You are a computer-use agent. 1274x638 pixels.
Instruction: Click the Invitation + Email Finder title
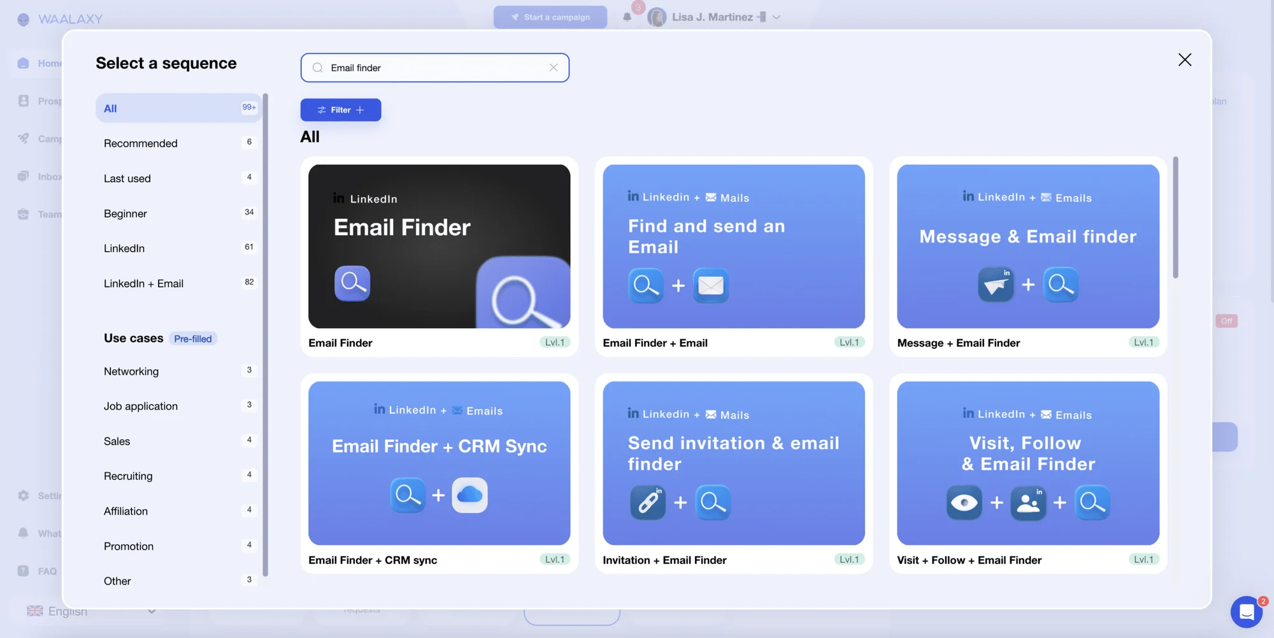tap(664, 560)
